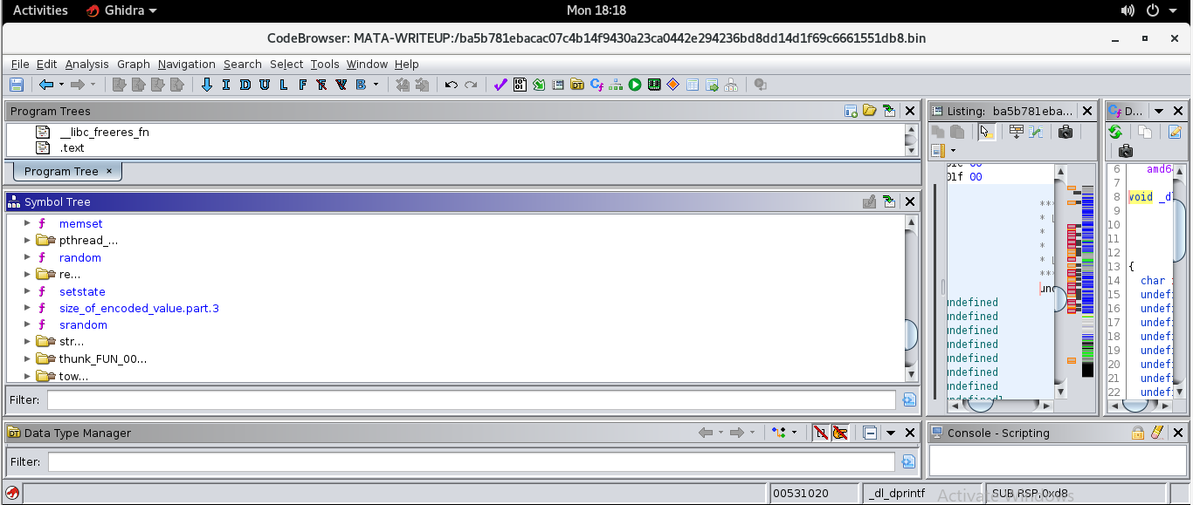Open the Ghidra application menu in top bar
This screenshot has height=505, width=1193.
coord(121,10)
